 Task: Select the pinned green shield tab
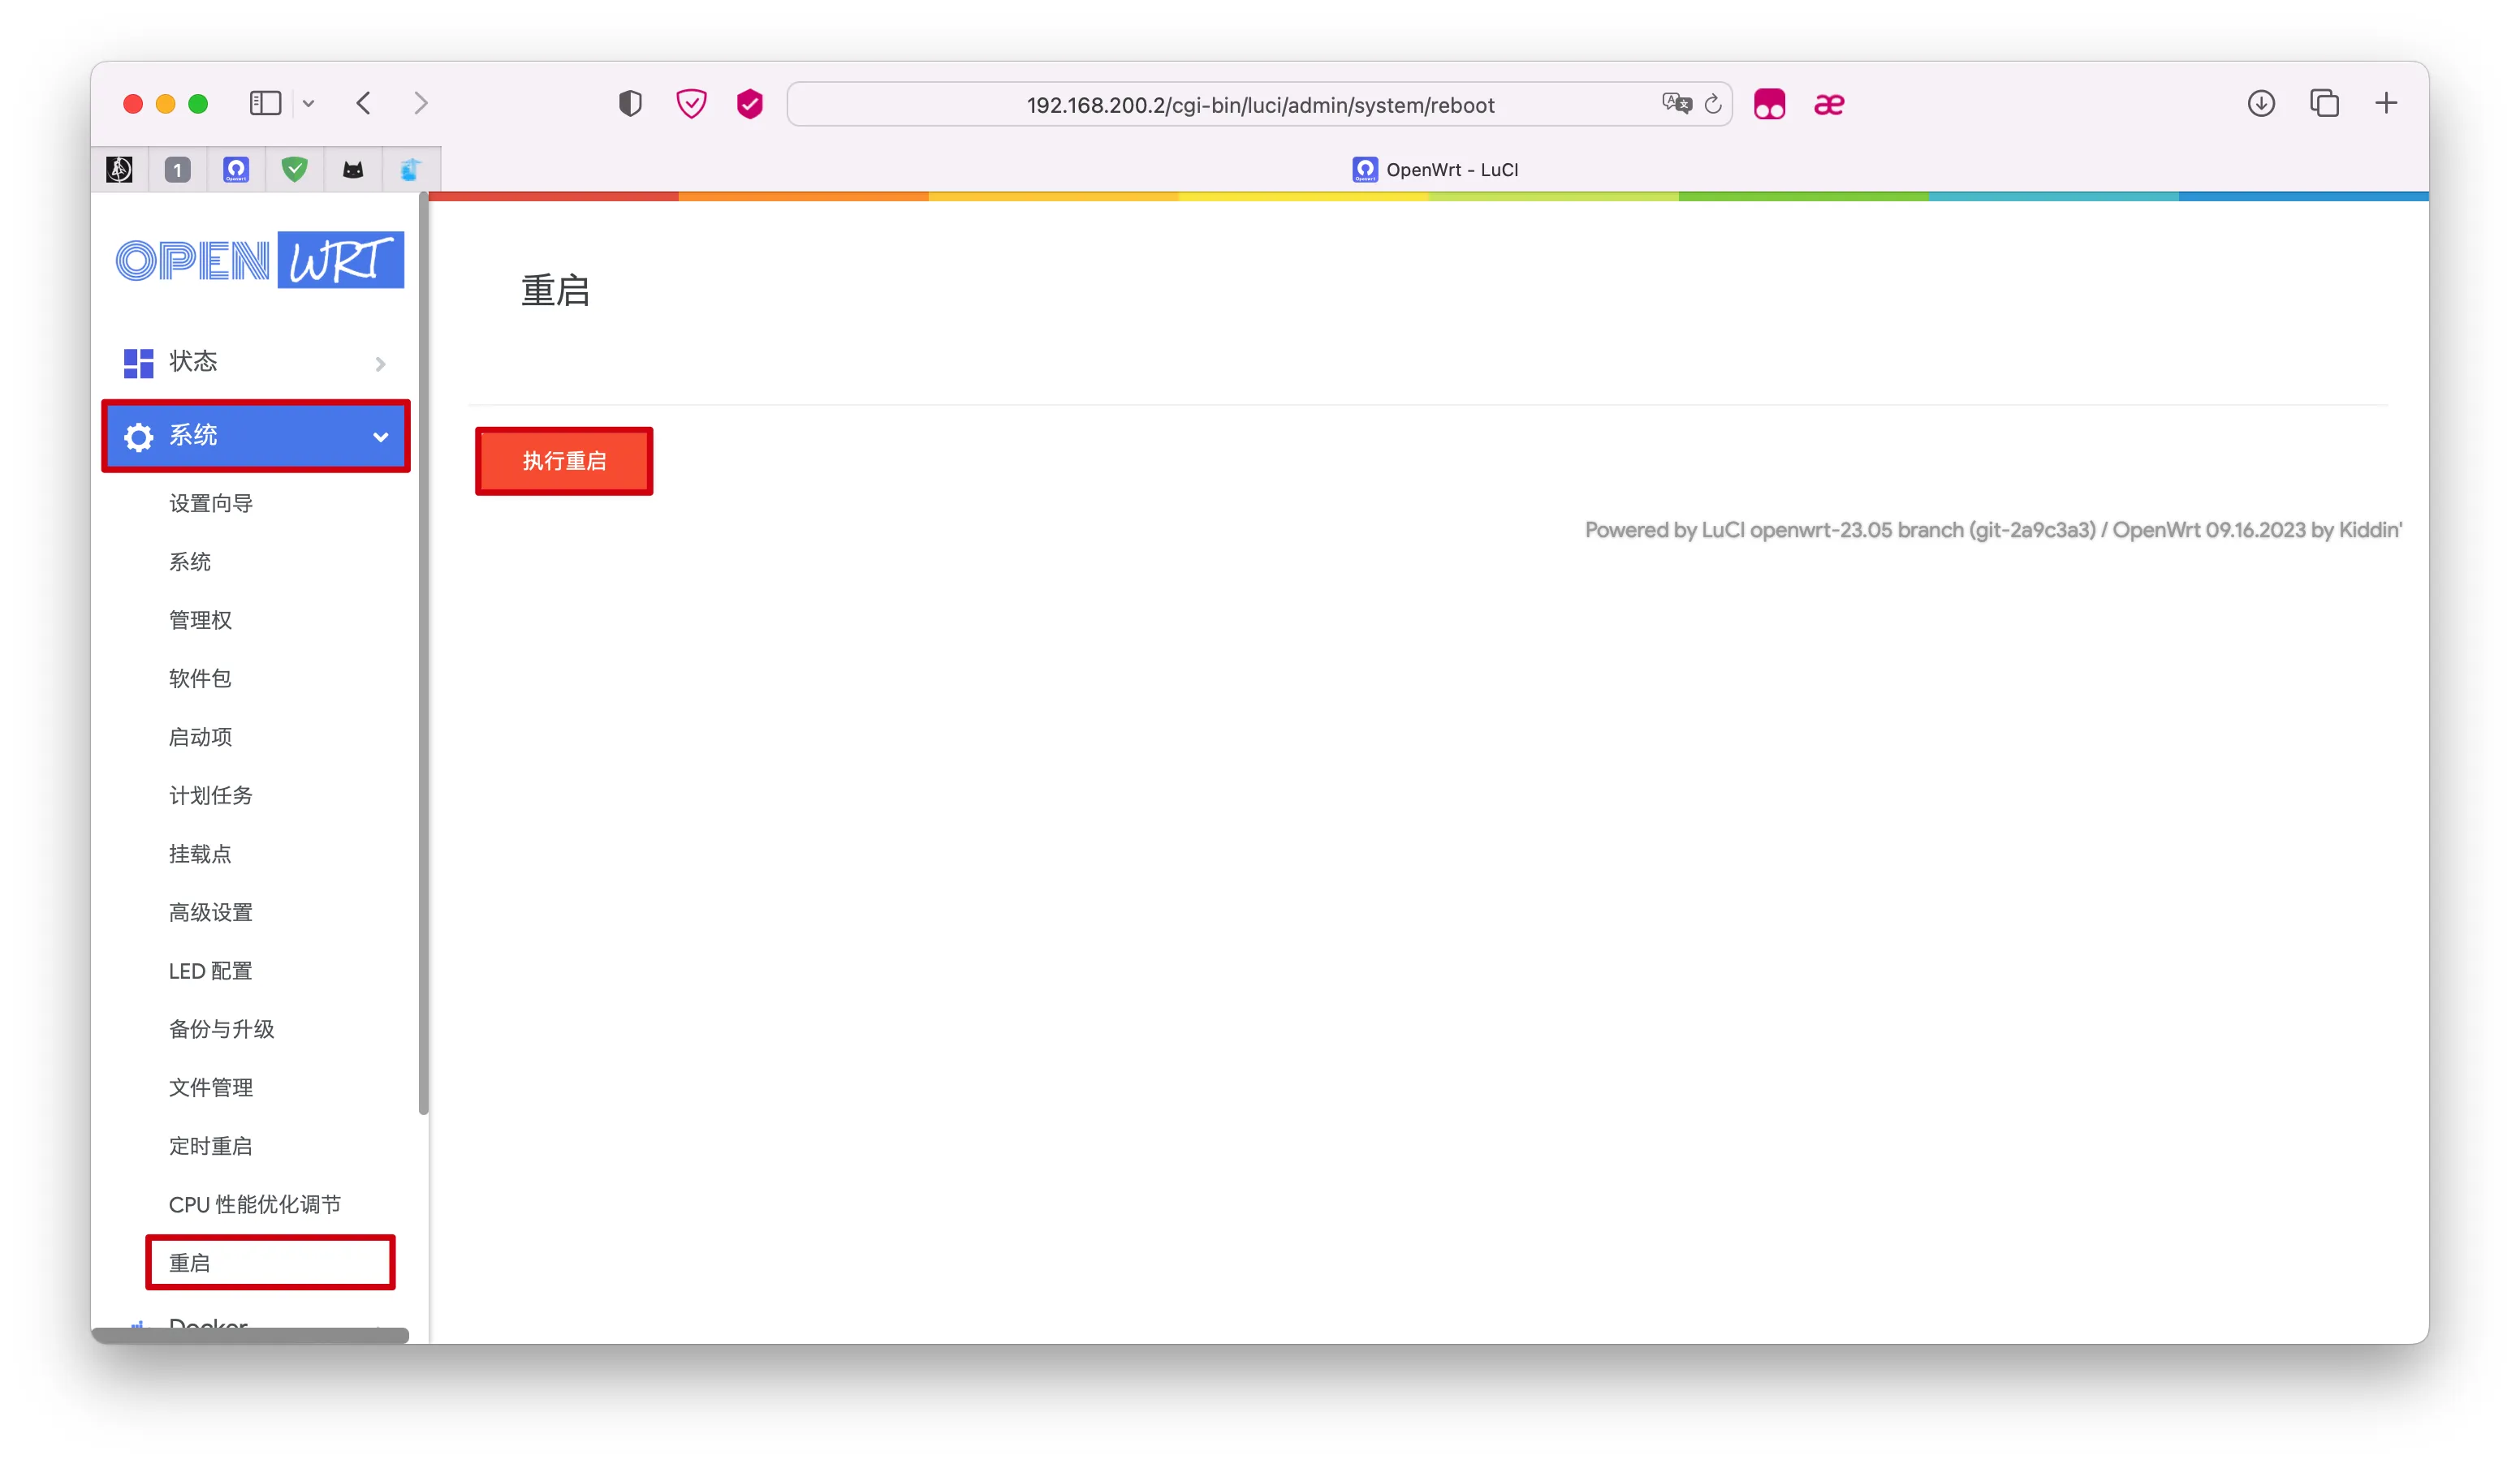click(294, 170)
